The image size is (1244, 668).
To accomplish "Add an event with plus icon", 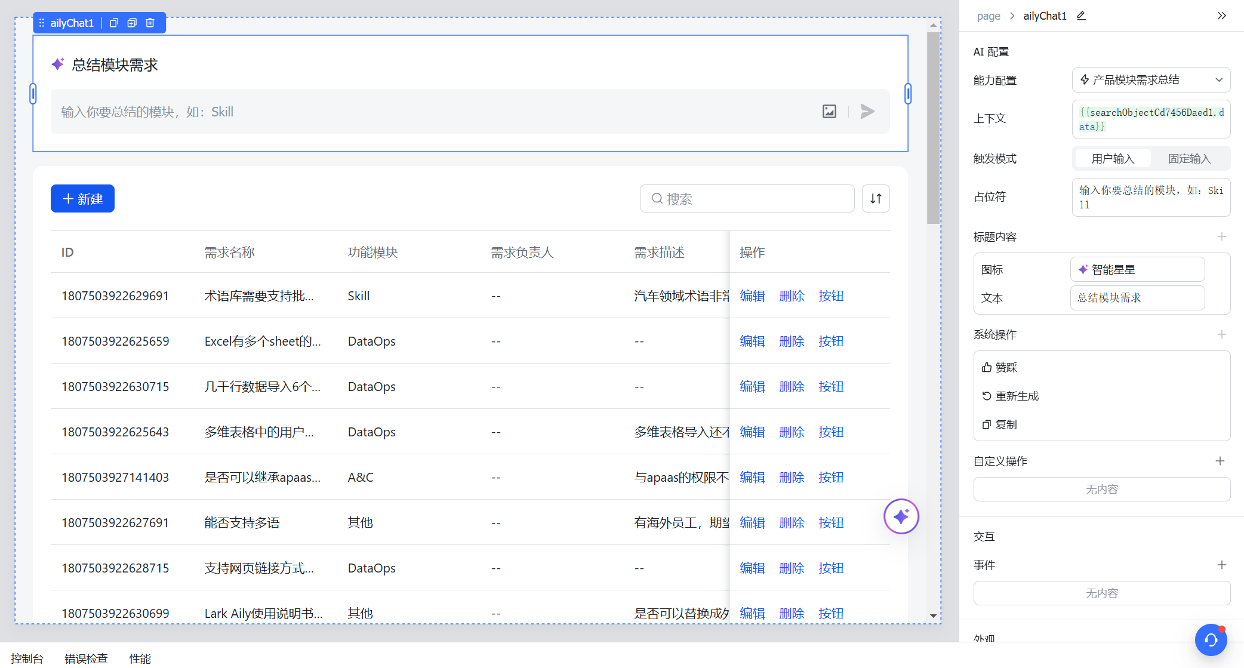I will 1221,565.
